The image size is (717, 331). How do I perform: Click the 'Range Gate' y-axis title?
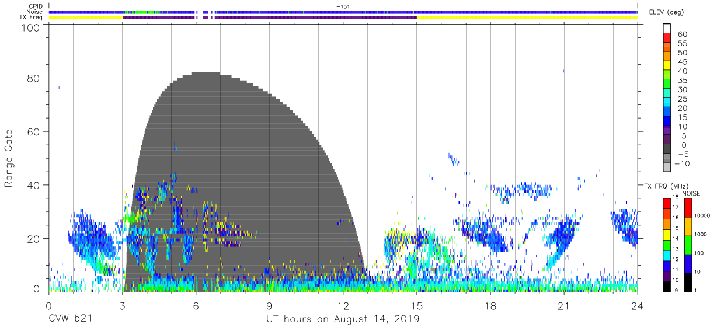[x=9, y=158]
